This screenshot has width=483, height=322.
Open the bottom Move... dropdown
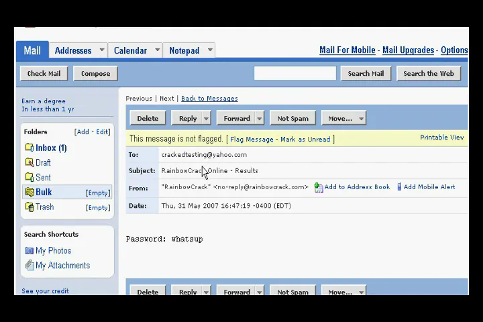343,291
